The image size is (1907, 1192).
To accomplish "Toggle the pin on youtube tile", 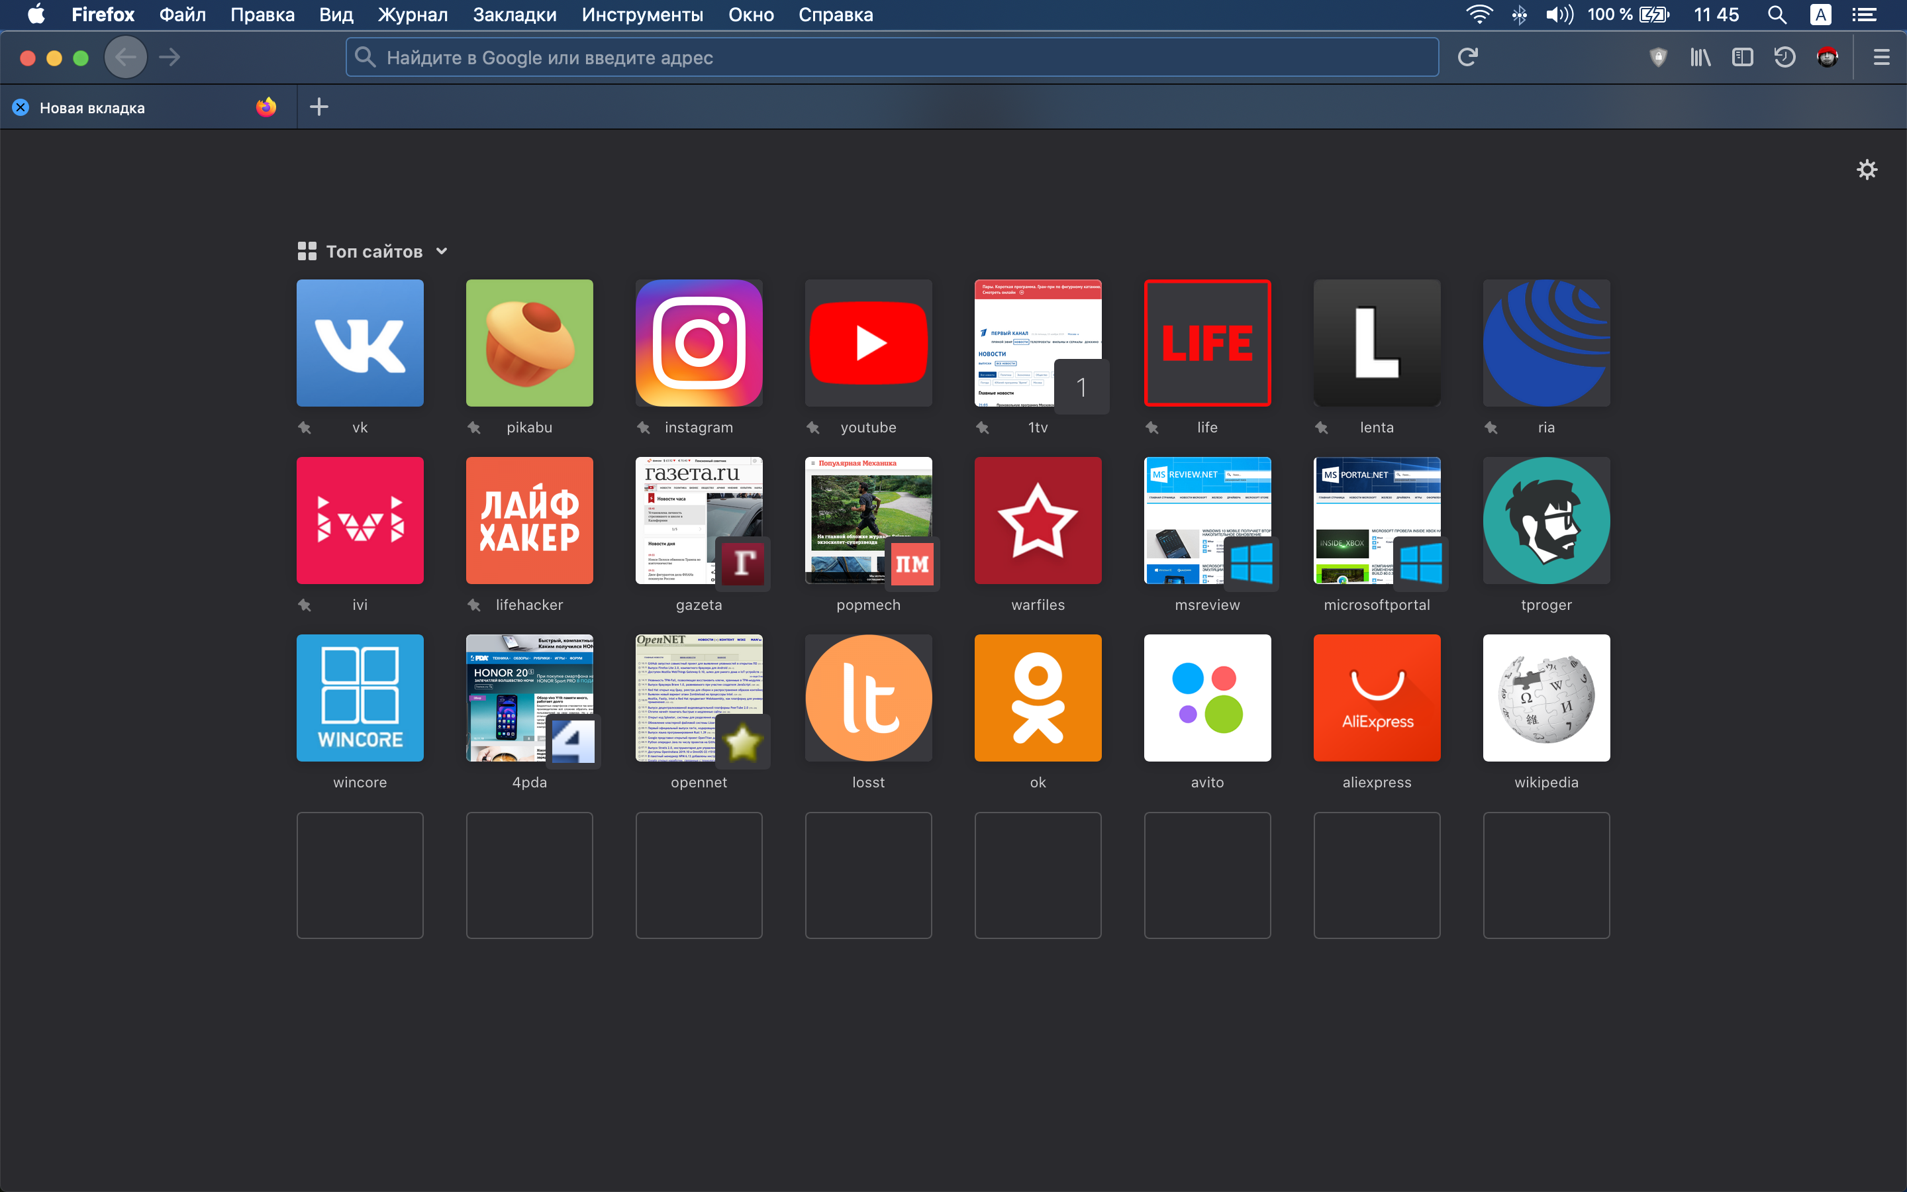I will (x=812, y=427).
